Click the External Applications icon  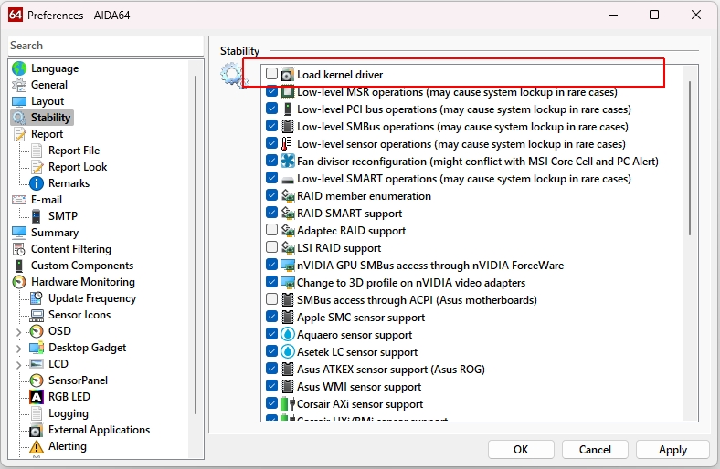pyautogui.click(x=37, y=430)
